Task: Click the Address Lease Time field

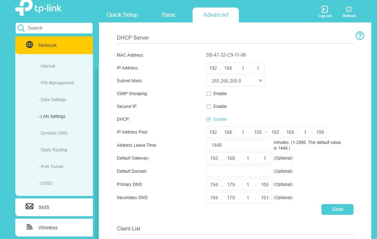Action: 239,145
